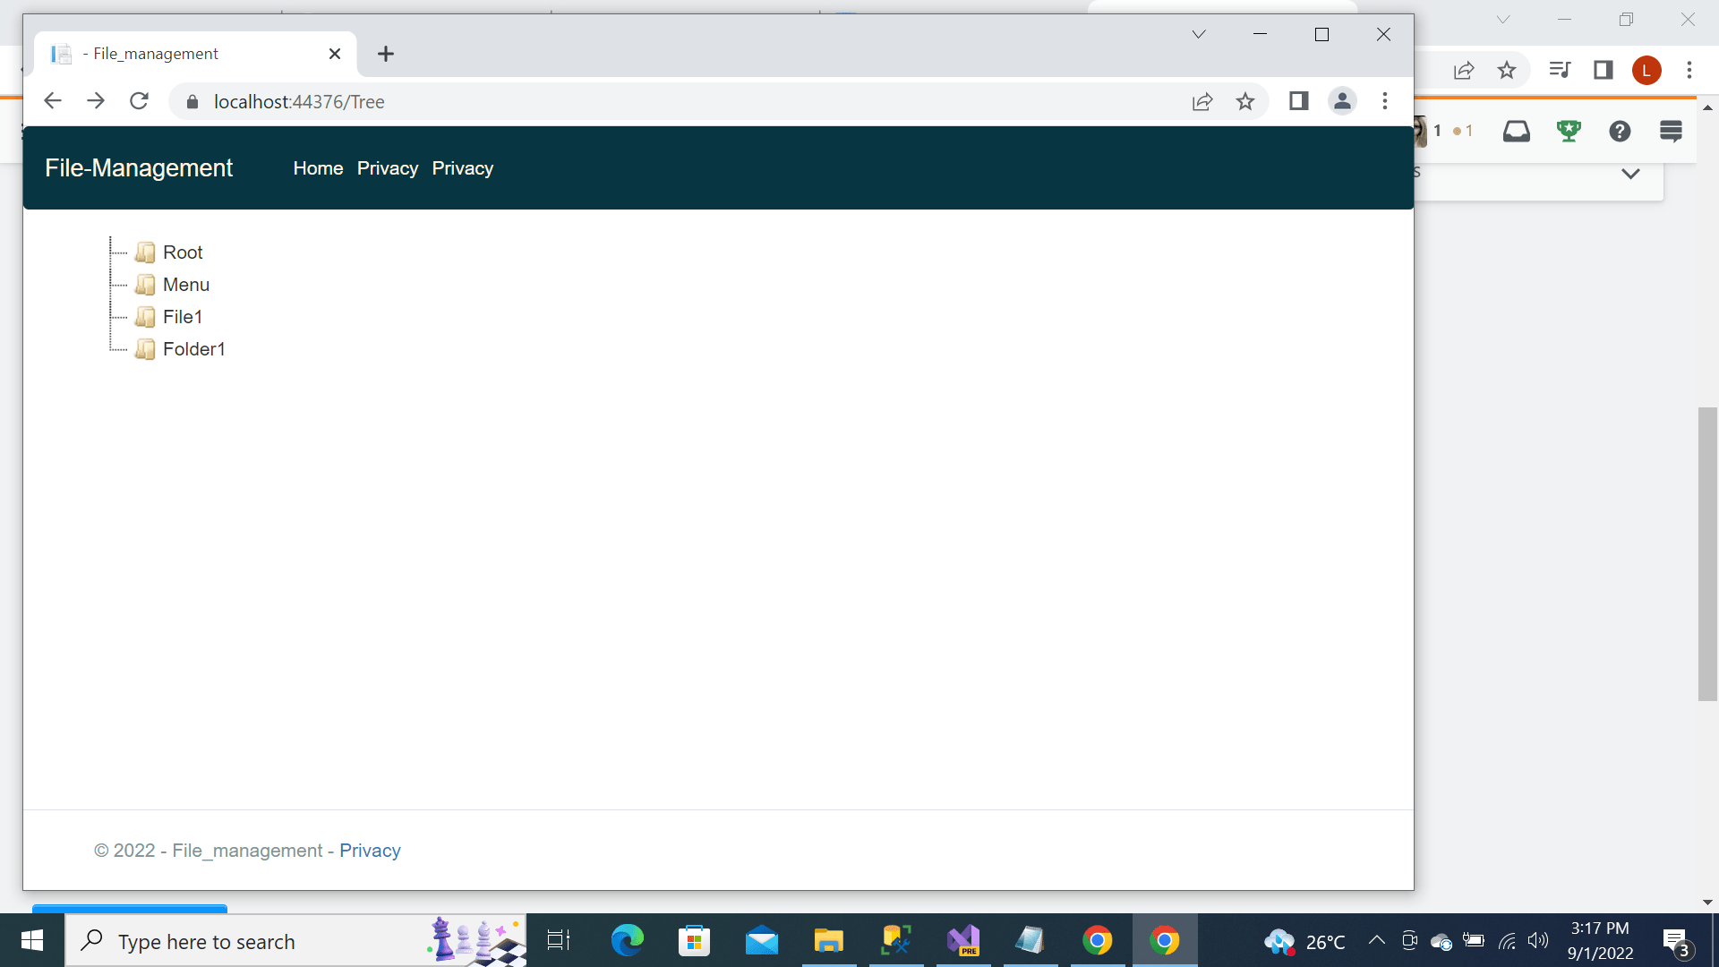
Task: Bookmark this page with star icon
Action: pos(1245,101)
